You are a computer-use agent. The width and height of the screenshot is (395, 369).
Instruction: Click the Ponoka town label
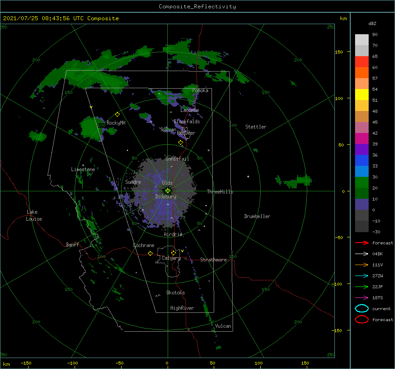click(200, 90)
